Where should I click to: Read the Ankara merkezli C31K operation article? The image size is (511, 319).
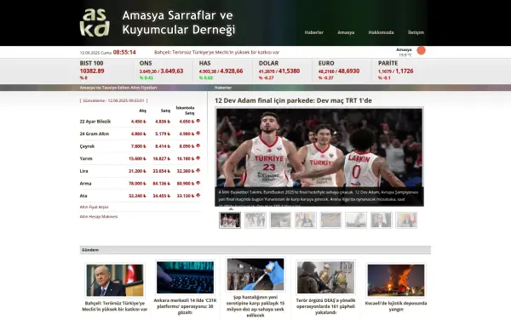tap(185, 306)
